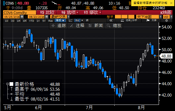The width and height of the screenshot is (175, 111).
Task: Open calendar picker for start date 05/25/2016
Action: (22, 17)
